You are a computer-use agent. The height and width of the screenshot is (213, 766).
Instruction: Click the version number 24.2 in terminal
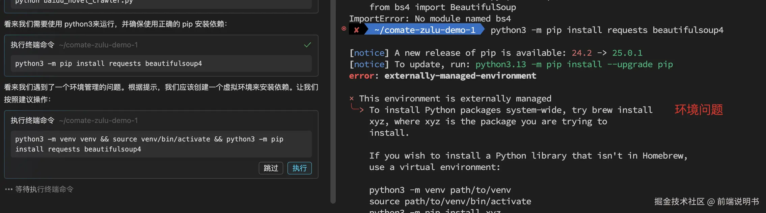point(582,53)
